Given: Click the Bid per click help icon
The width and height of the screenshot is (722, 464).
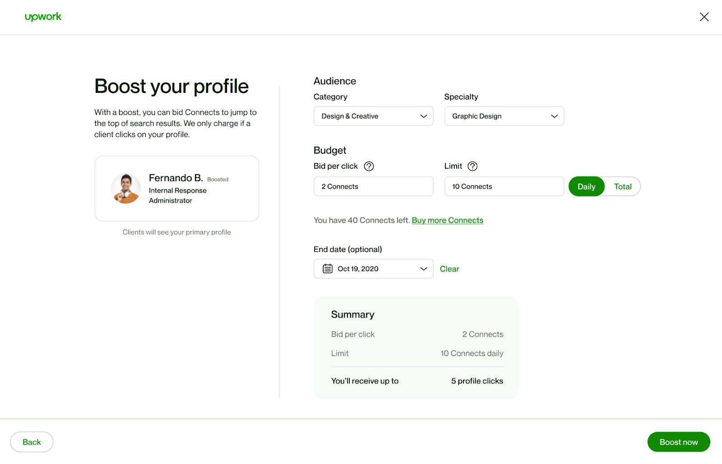Looking at the screenshot, I should click(x=369, y=166).
